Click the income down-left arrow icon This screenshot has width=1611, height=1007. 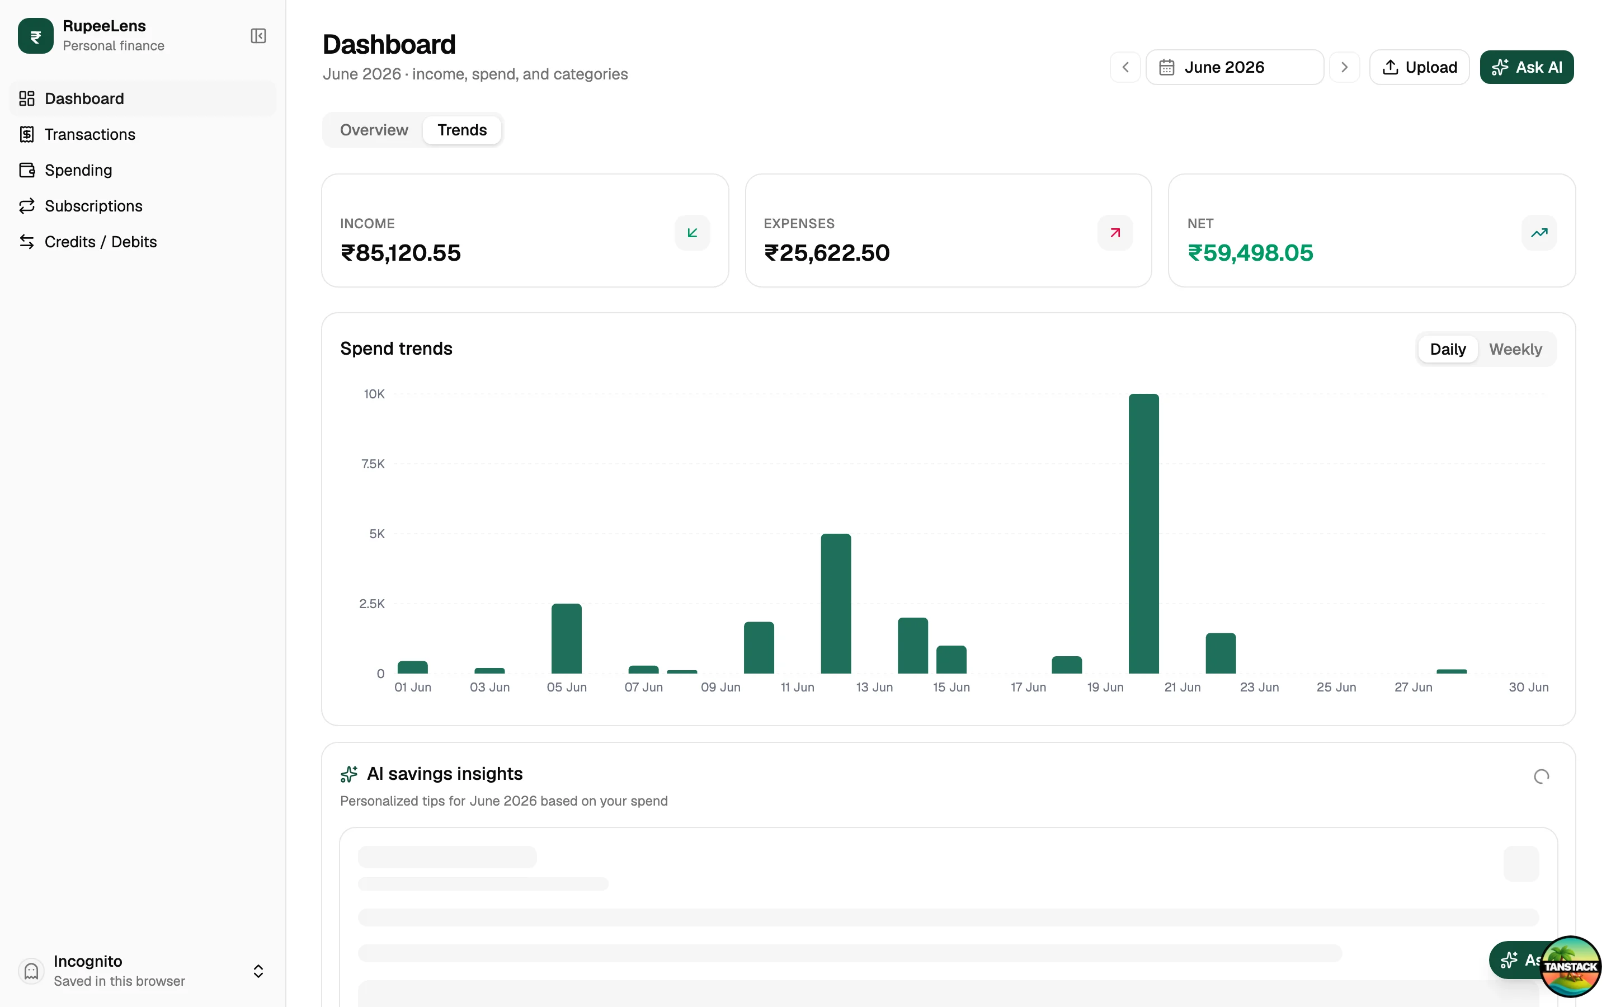[x=693, y=233]
